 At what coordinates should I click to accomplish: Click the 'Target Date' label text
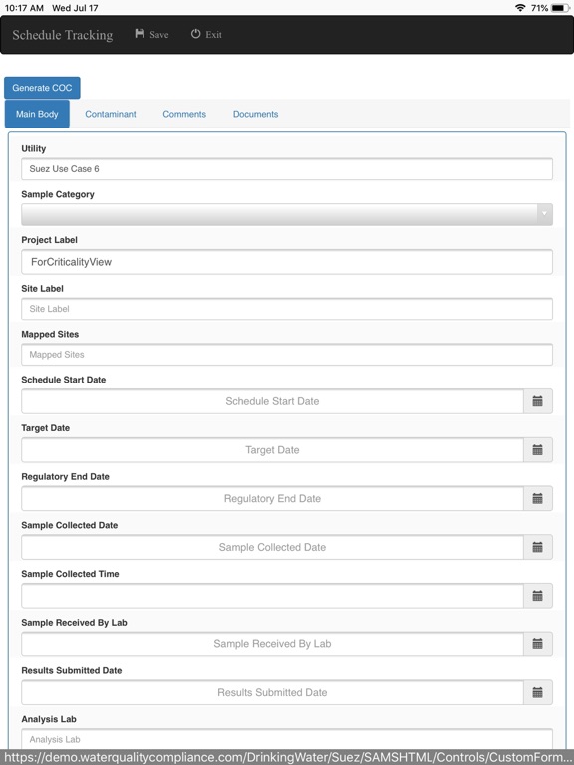pyautogui.click(x=46, y=428)
